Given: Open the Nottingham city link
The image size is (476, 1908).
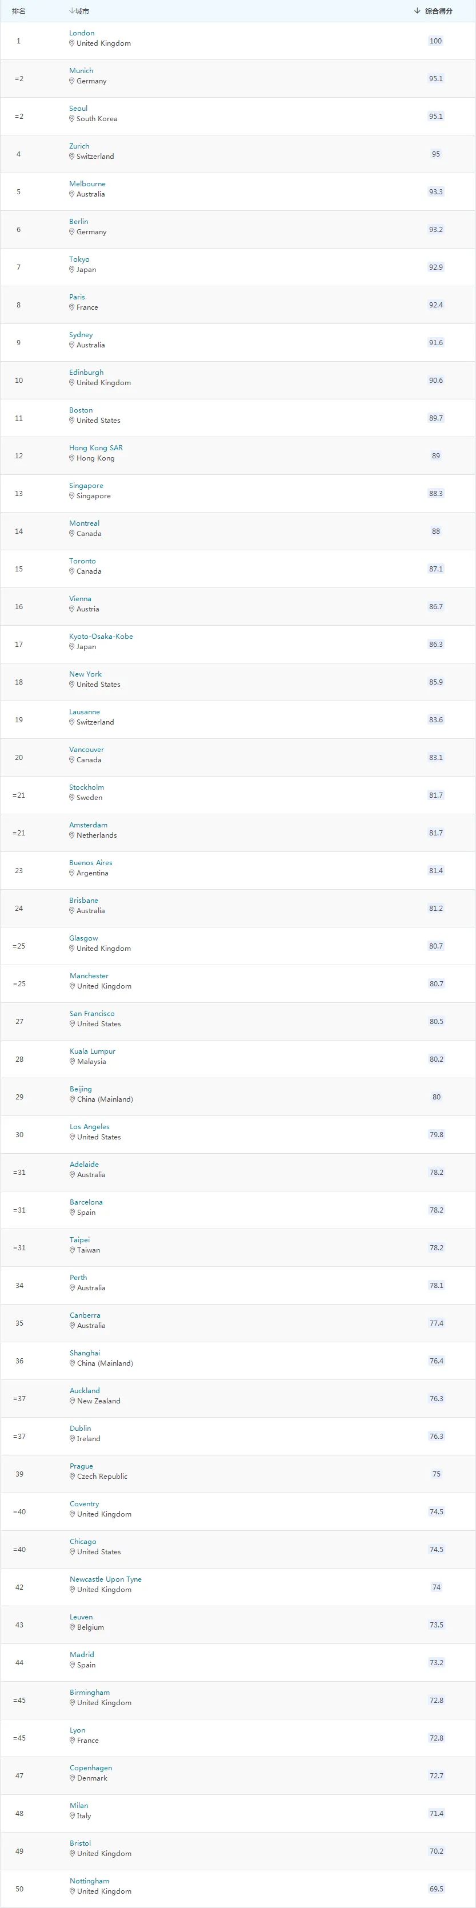Looking at the screenshot, I should click(x=89, y=1881).
